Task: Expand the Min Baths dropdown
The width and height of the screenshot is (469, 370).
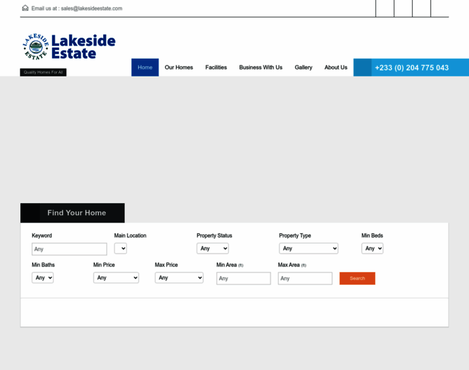Action: (43, 277)
